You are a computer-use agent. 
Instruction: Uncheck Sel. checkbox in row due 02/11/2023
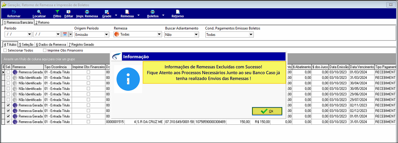(8, 105)
